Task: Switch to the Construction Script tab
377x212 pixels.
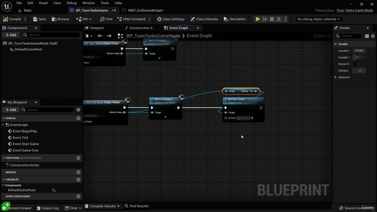Action: (x=140, y=28)
